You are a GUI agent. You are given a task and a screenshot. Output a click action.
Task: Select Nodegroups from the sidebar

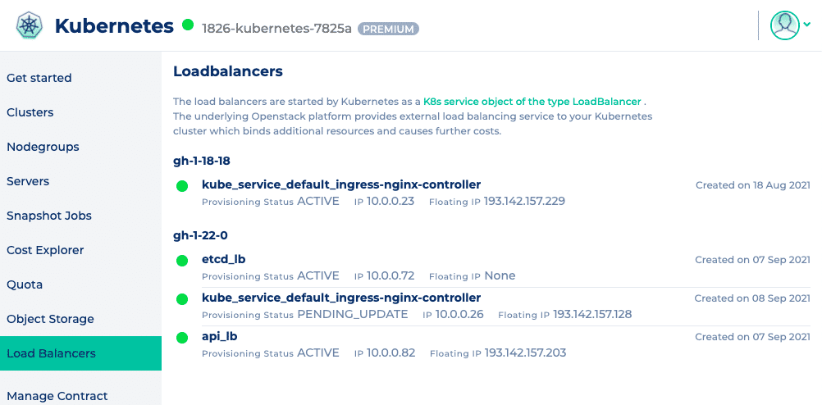coord(43,147)
